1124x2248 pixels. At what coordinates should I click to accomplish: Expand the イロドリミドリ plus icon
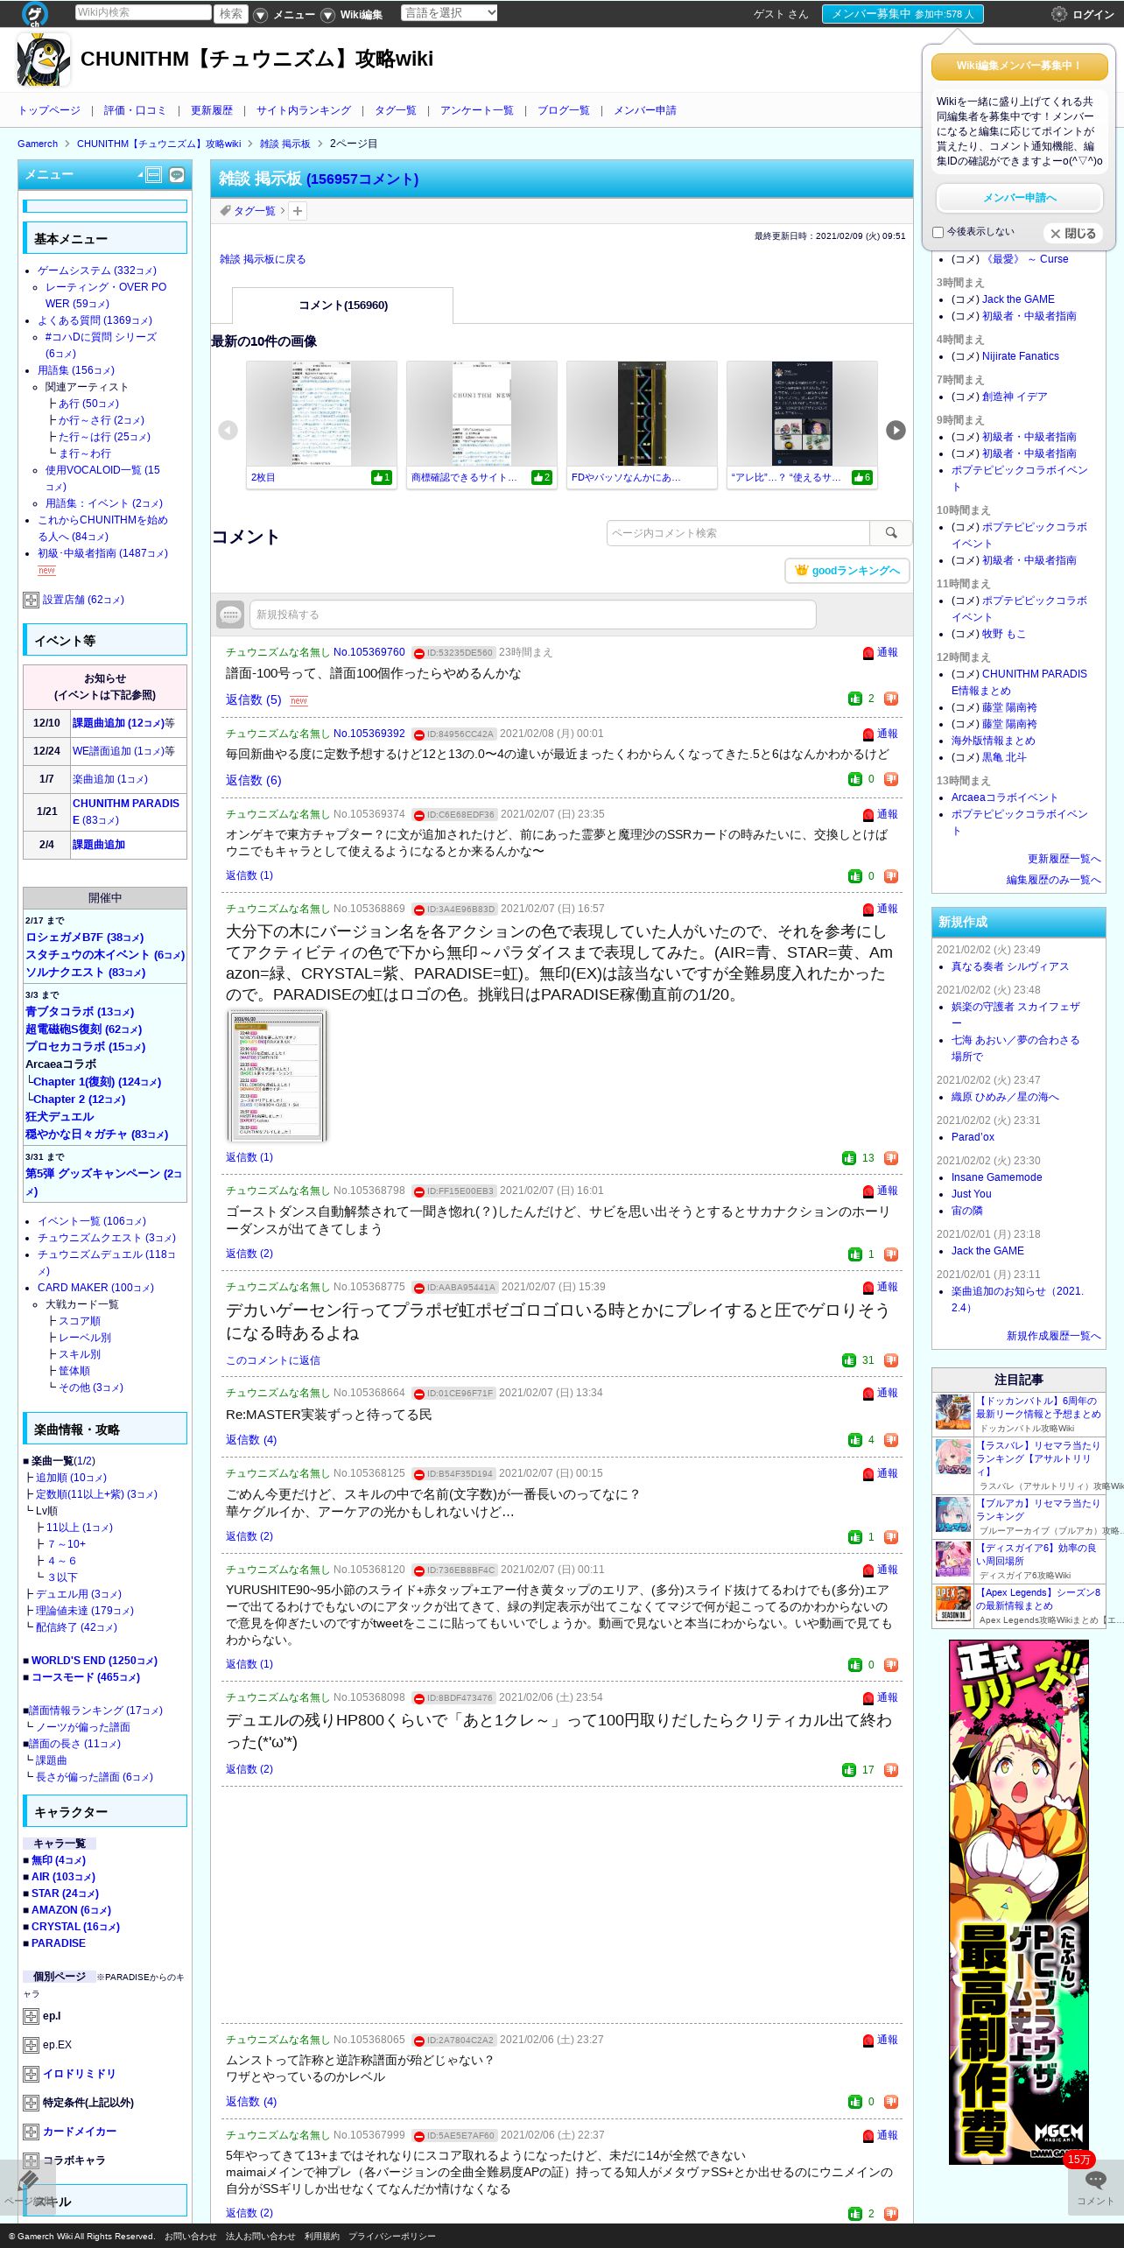coord(31,2075)
